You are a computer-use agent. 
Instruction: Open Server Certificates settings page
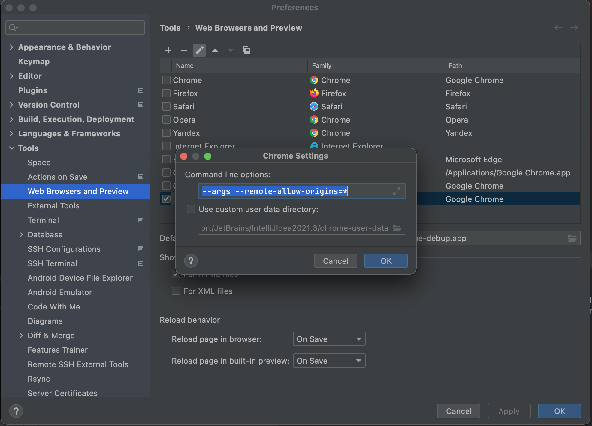pos(62,393)
